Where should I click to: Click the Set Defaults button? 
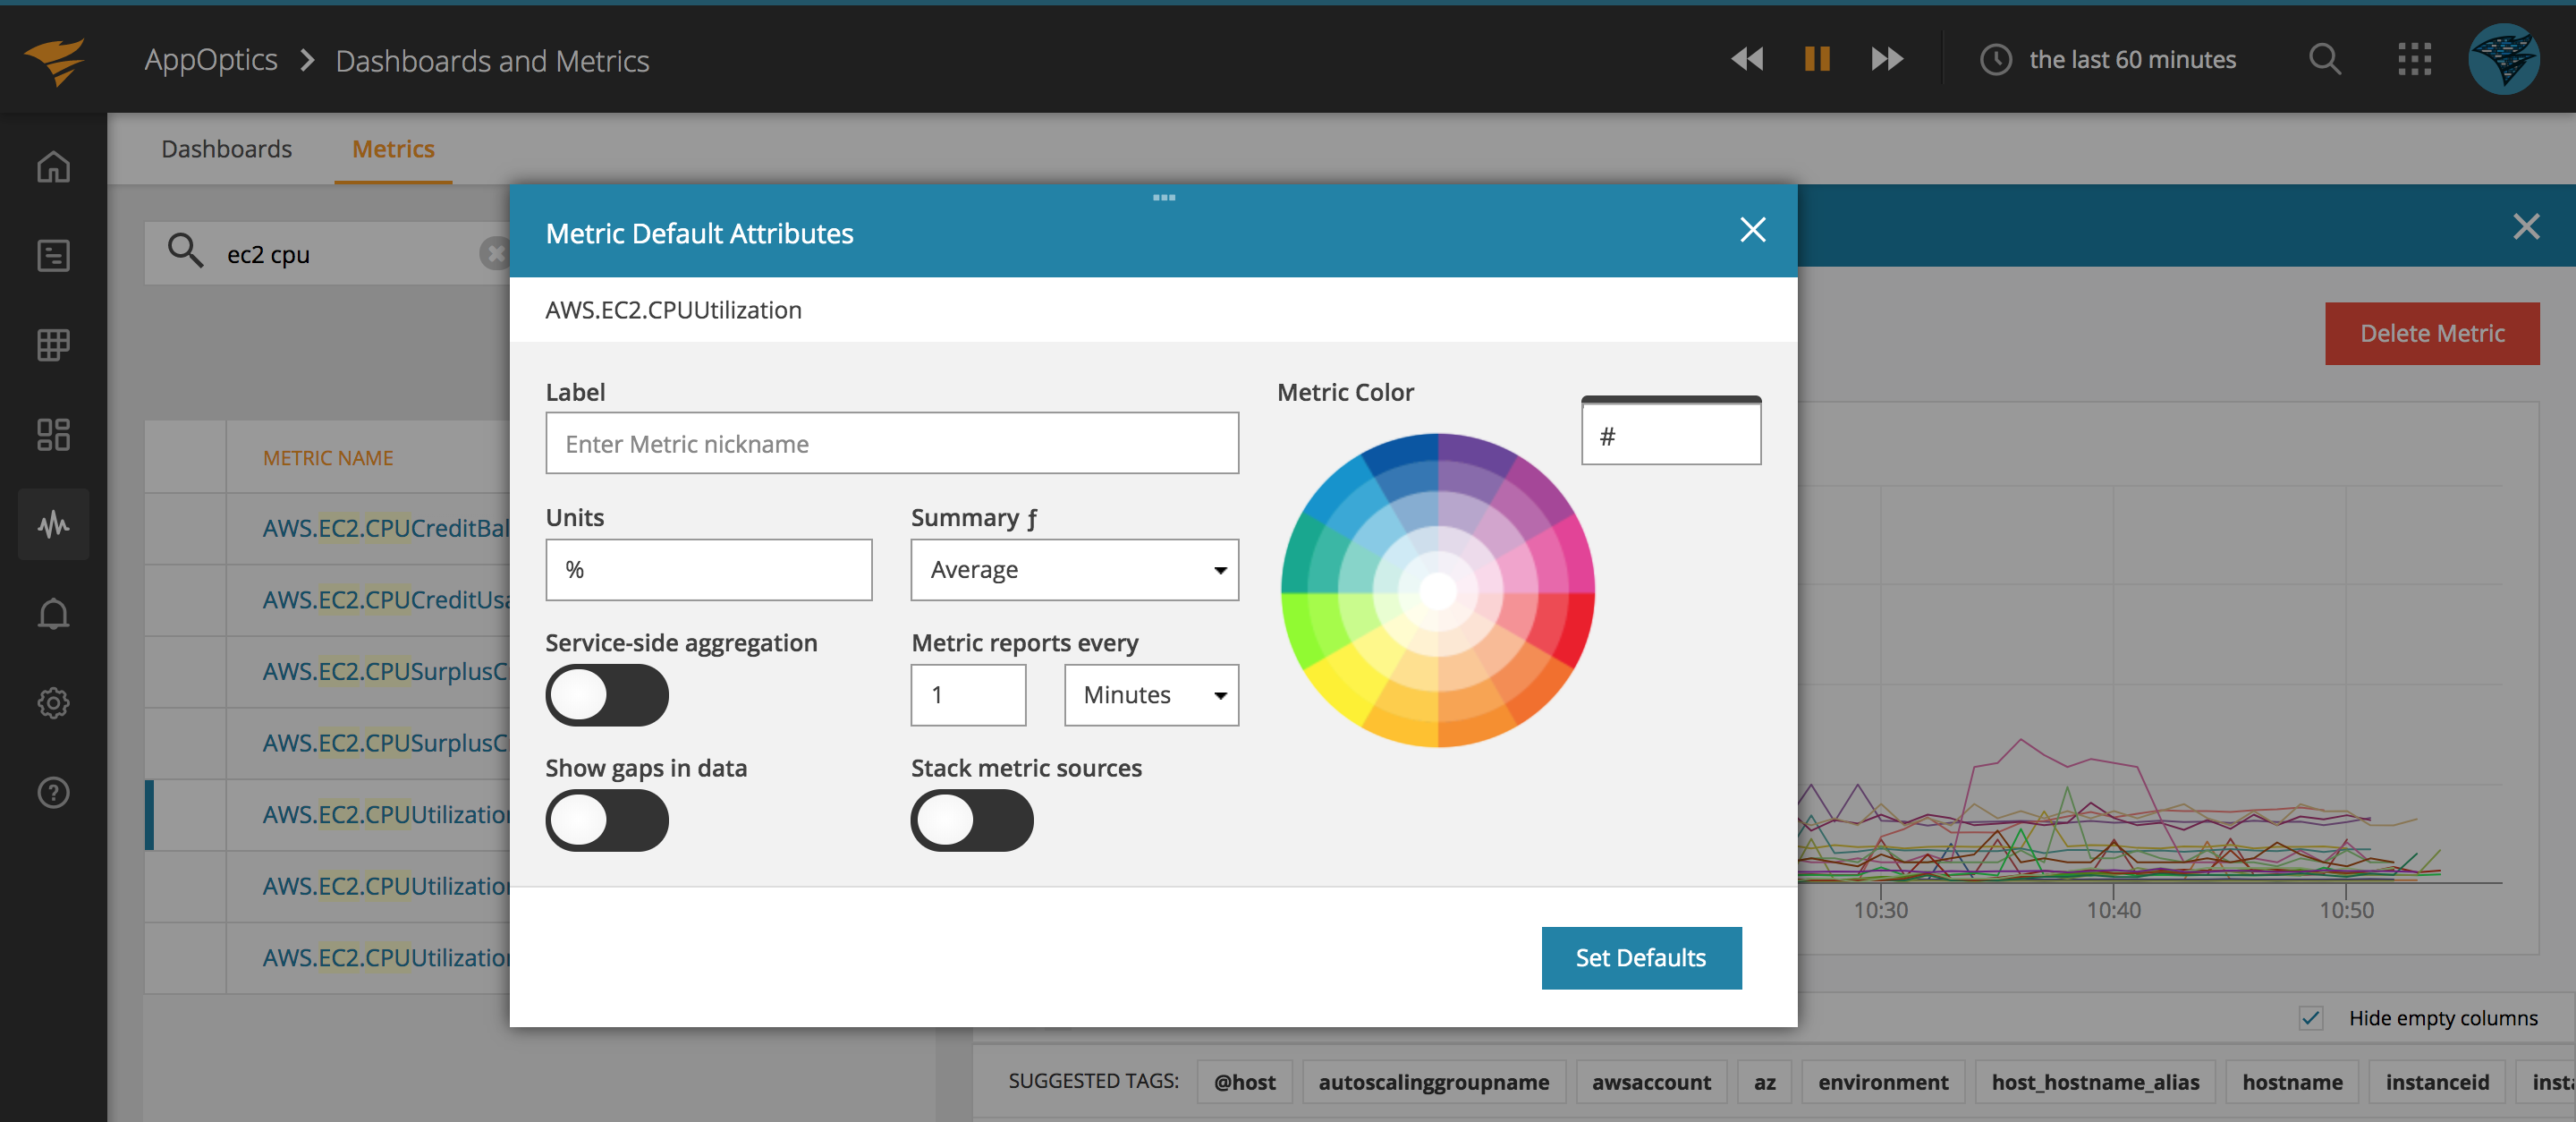click(x=1641, y=957)
